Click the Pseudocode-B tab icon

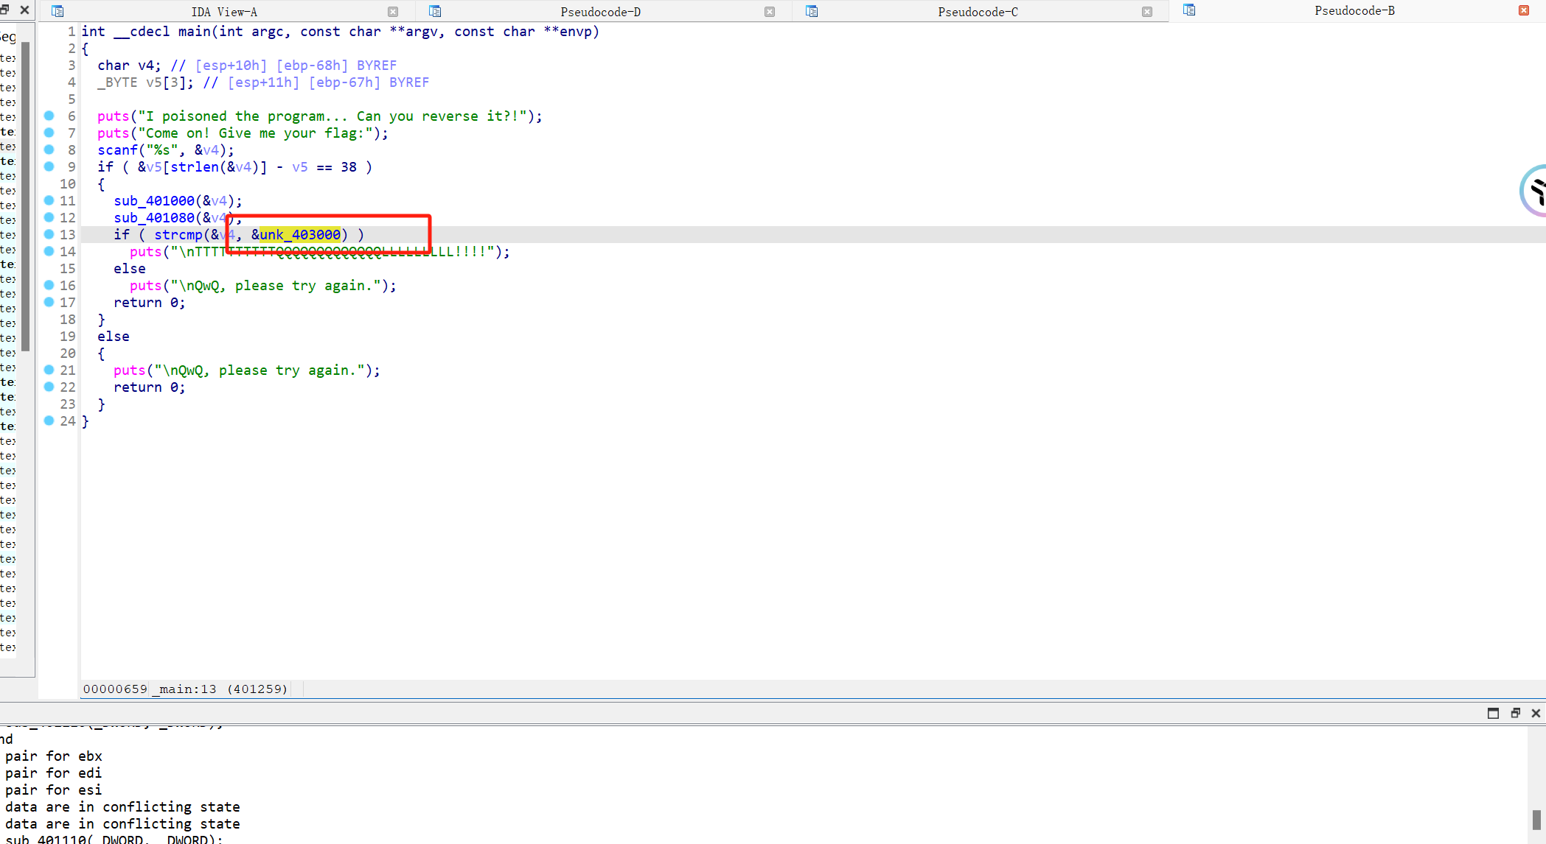tap(1189, 10)
